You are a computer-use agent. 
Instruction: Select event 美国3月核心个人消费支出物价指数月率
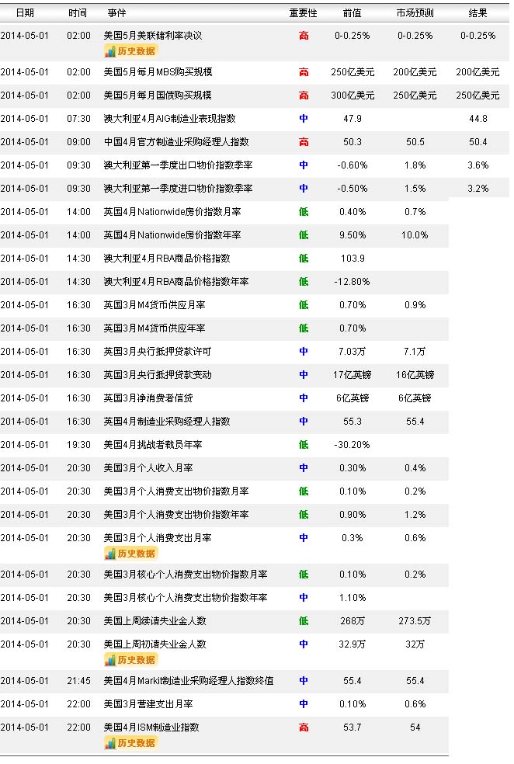tap(186, 575)
